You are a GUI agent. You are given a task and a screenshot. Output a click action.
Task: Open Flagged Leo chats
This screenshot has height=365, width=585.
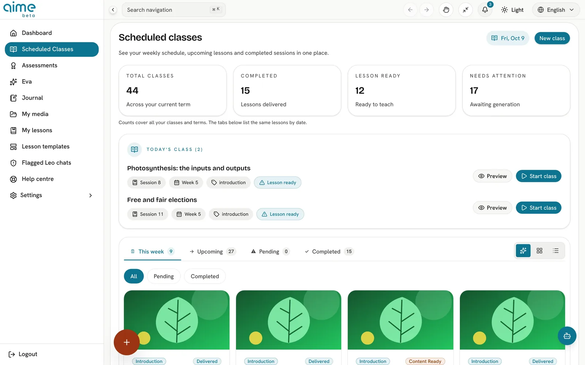pos(52,163)
